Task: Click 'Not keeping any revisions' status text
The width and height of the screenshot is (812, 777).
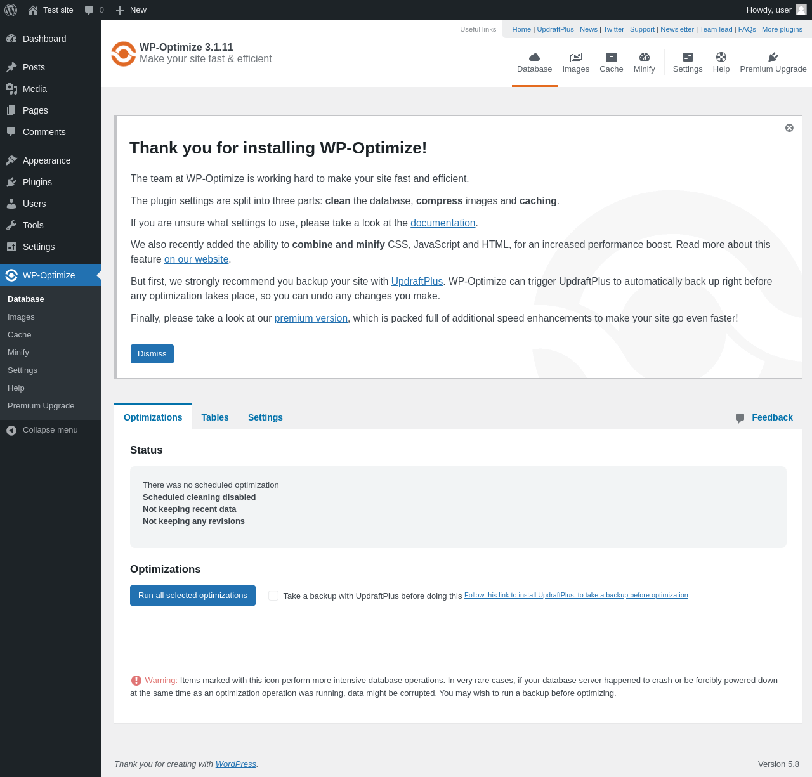Action: [193, 521]
